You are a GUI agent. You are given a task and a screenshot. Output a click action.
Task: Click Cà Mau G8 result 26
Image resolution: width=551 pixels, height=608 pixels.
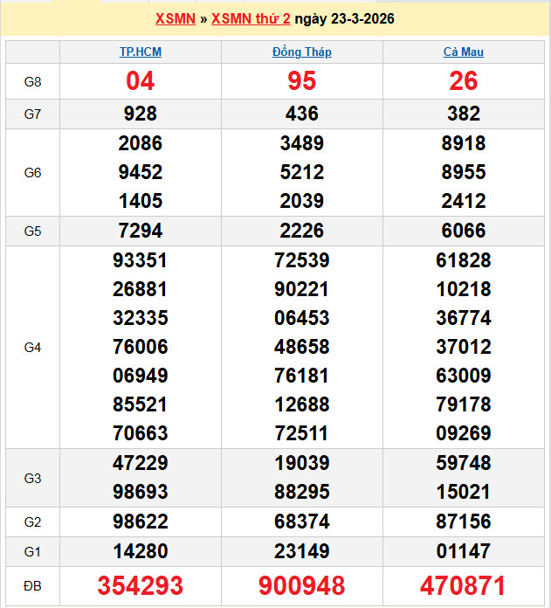tap(464, 81)
